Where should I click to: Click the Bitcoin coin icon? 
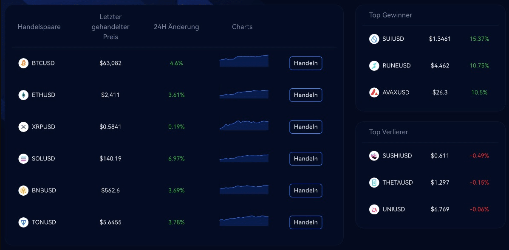pos(23,63)
